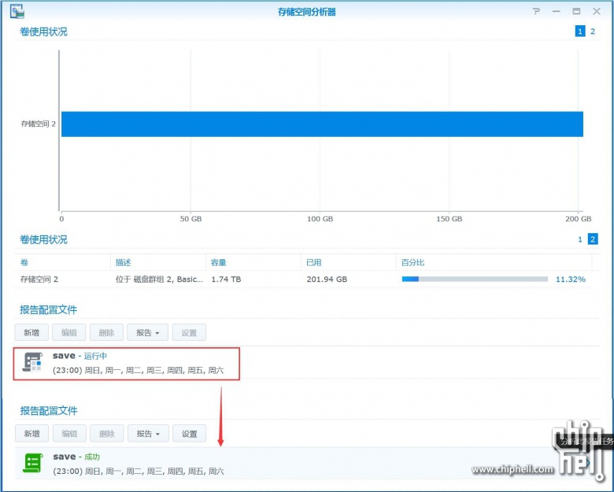Click the capacity value 1.74 TB
Viewport: 614px width, 492px height.
(x=226, y=279)
